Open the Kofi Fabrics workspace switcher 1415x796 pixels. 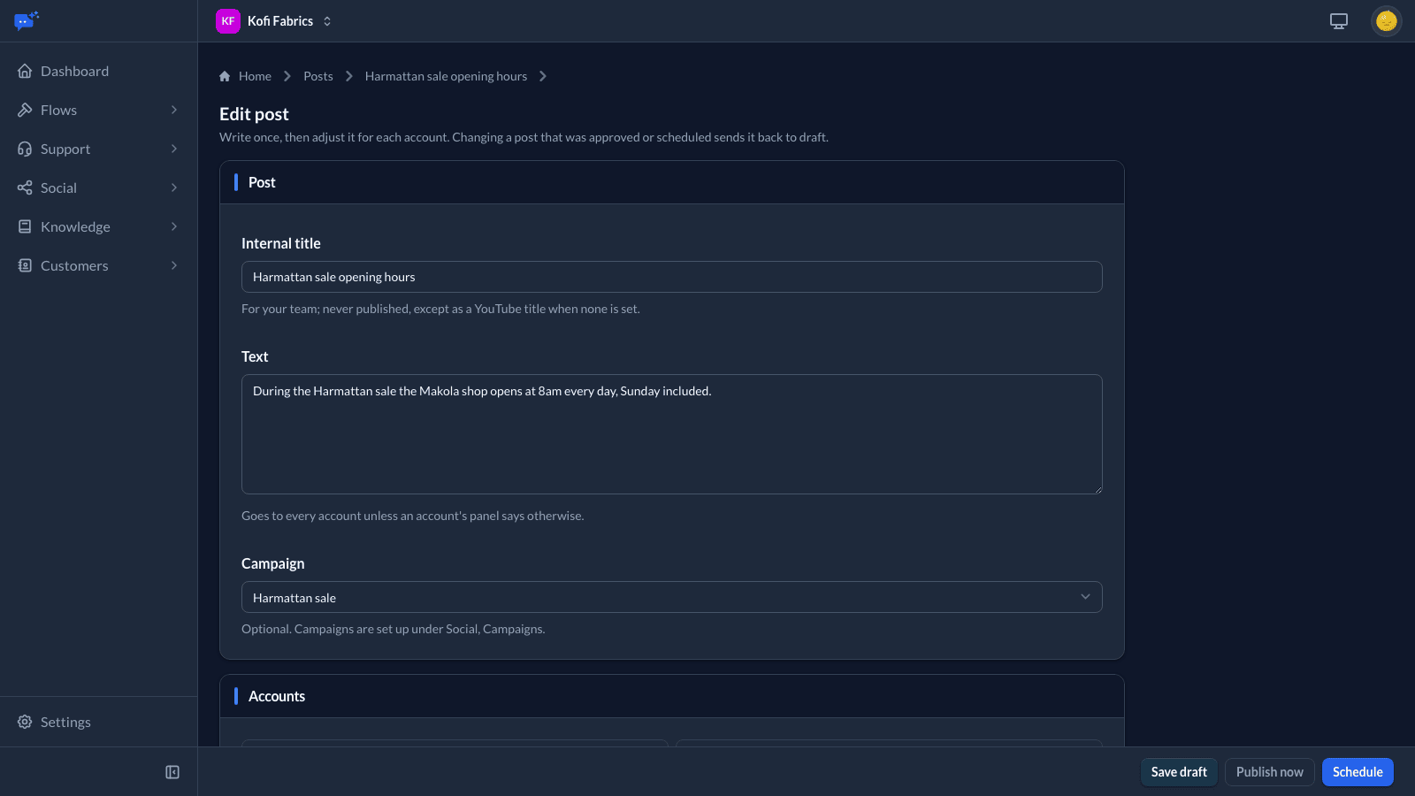click(x=274, y=21)
